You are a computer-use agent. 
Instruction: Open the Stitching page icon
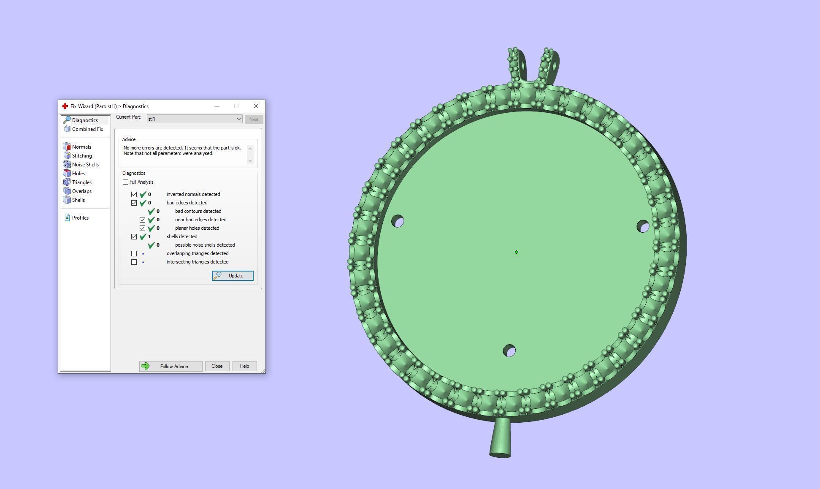coord(67,155)
